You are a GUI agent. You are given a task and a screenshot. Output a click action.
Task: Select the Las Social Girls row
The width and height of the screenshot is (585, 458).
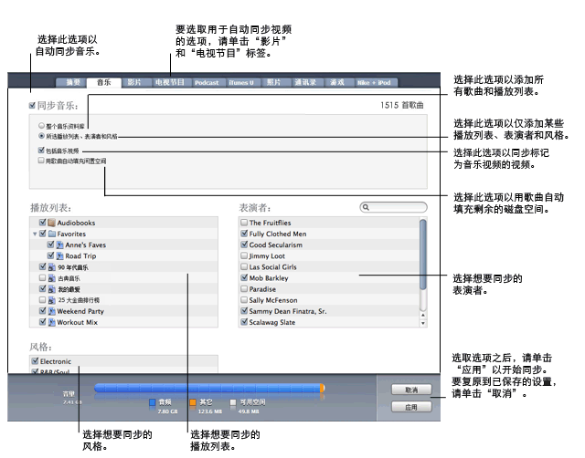[329, 267]
